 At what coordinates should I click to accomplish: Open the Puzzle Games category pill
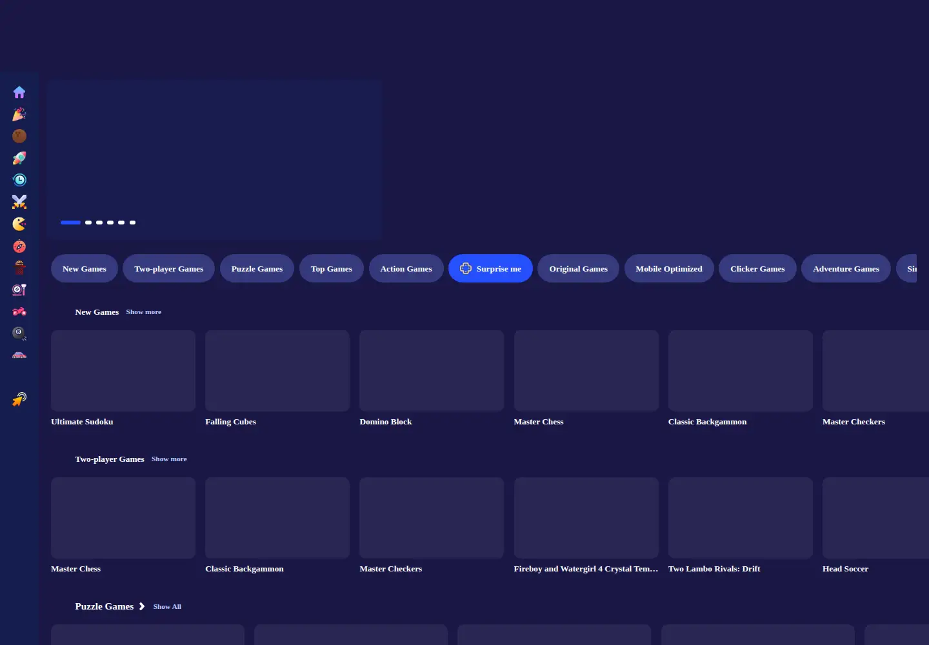pos(257,268)
